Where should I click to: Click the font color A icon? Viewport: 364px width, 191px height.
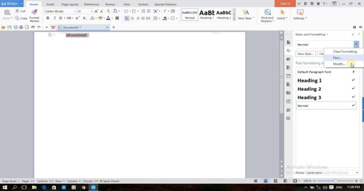pos(108,18)
